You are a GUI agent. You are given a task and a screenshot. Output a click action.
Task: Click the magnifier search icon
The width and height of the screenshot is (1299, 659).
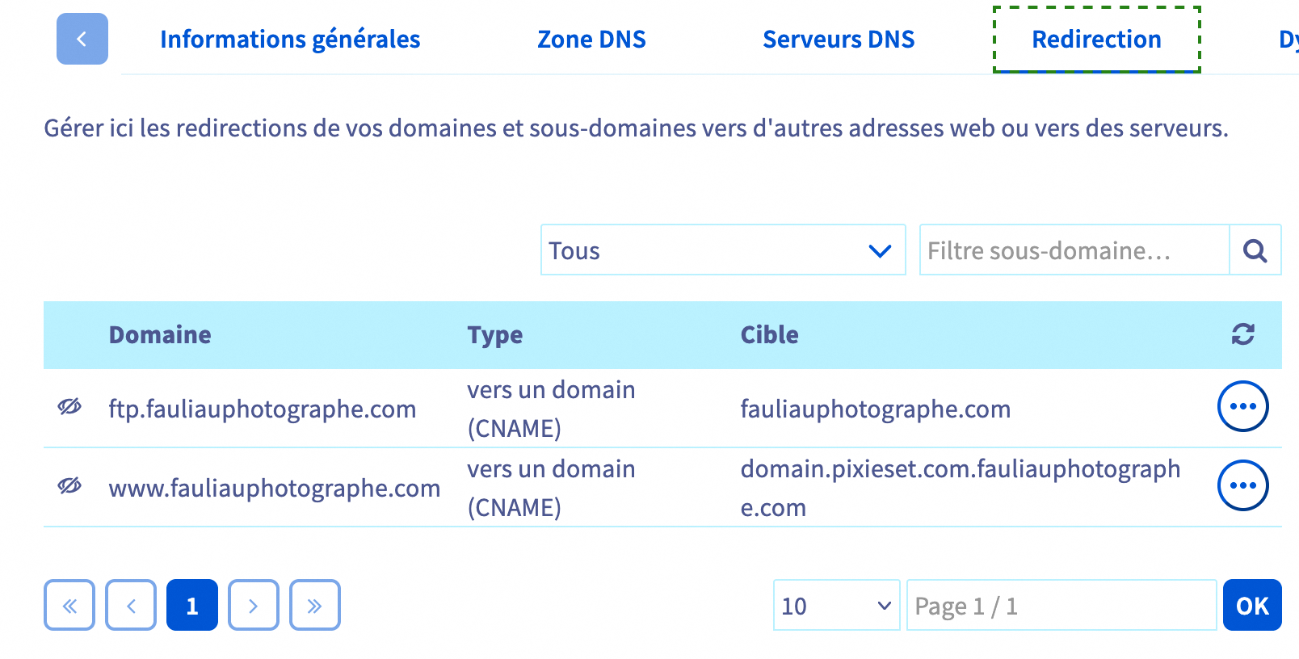click(x=1255, y=250)
